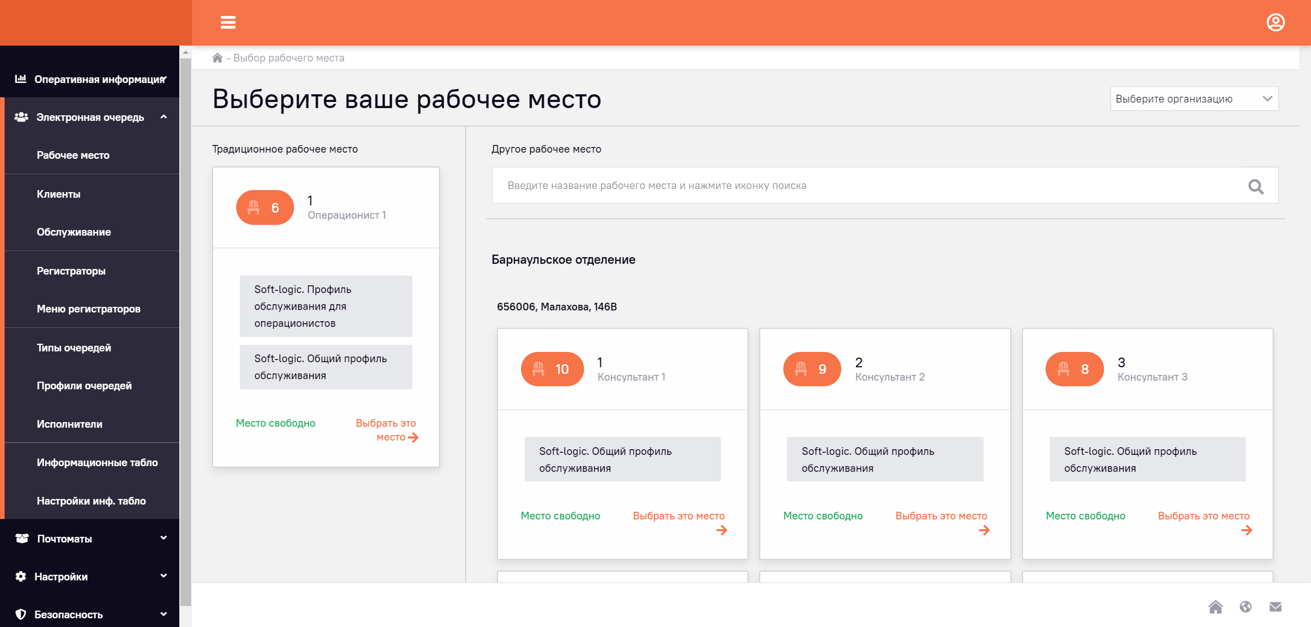Click the Операционист 1 card header

tap(326, 207)
